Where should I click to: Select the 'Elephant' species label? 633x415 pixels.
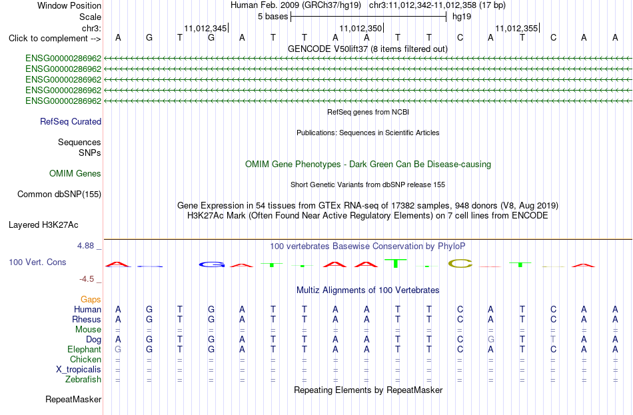click(x=84, y=350)
